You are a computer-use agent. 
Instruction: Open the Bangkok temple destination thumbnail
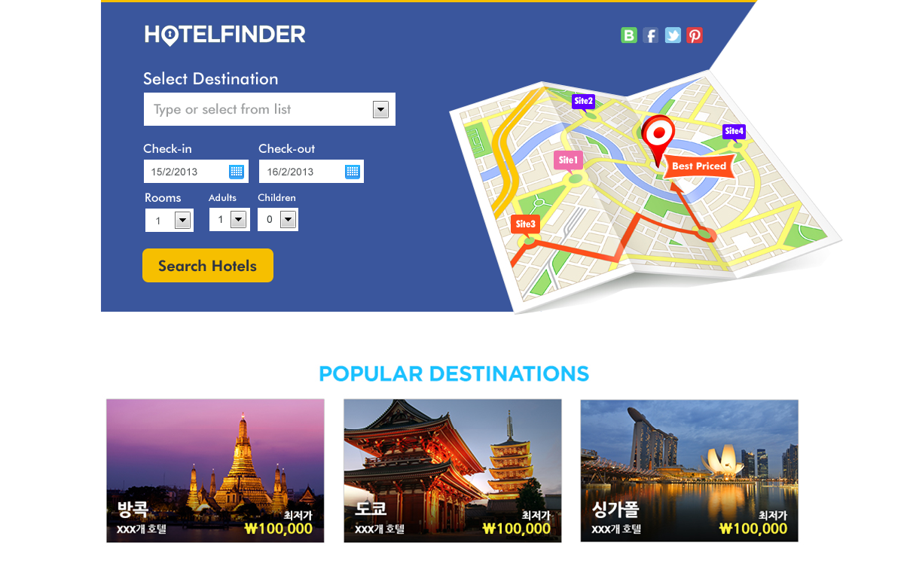click(215, 471)
